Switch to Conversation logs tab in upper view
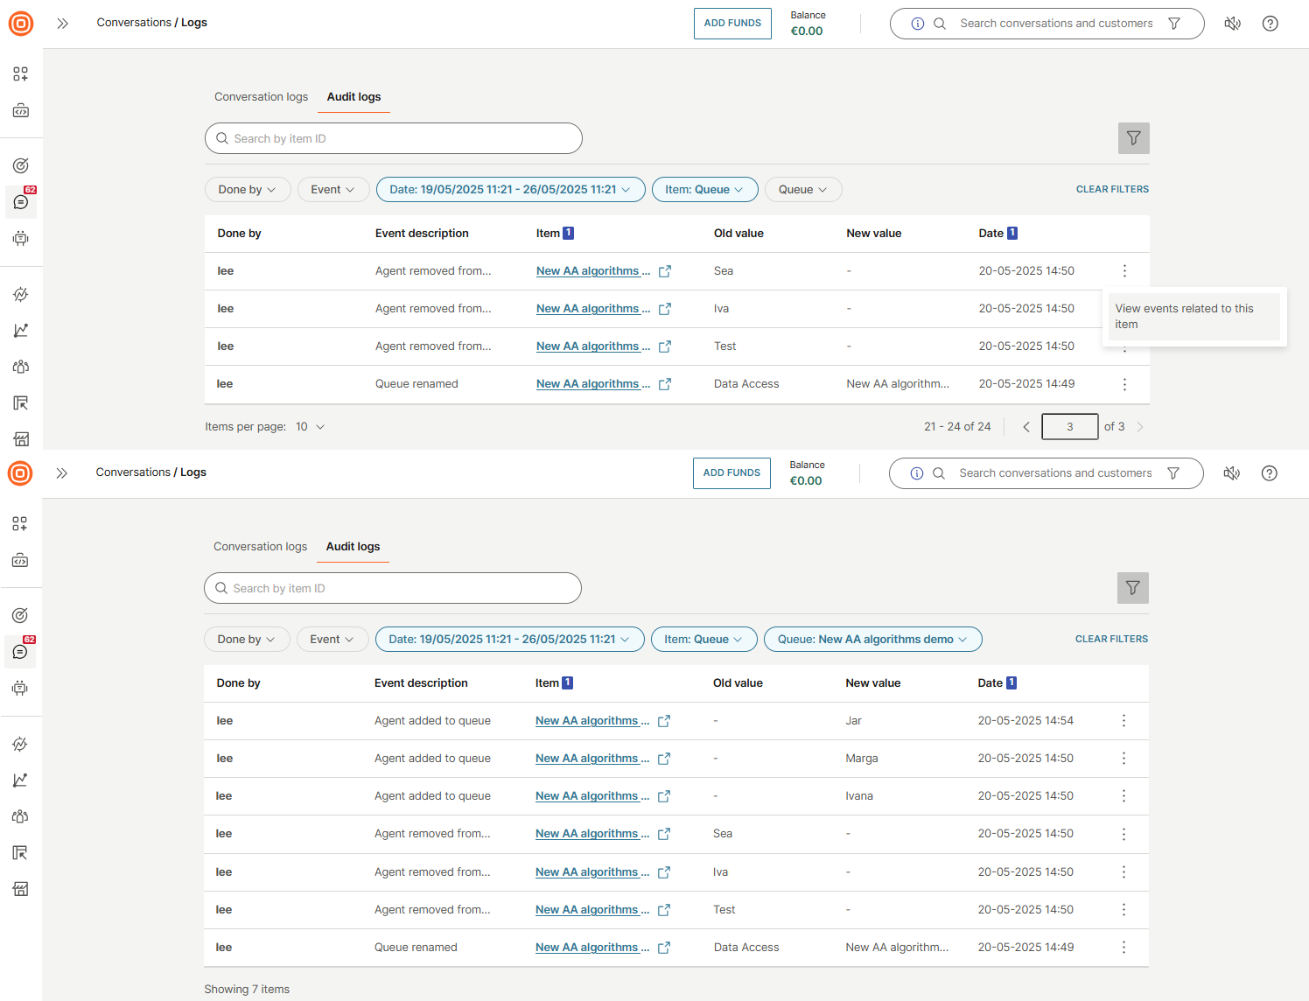Image resolution: width=1309 pixels, height=1001 pixels. pyautogui.click(x=261, y=97)
